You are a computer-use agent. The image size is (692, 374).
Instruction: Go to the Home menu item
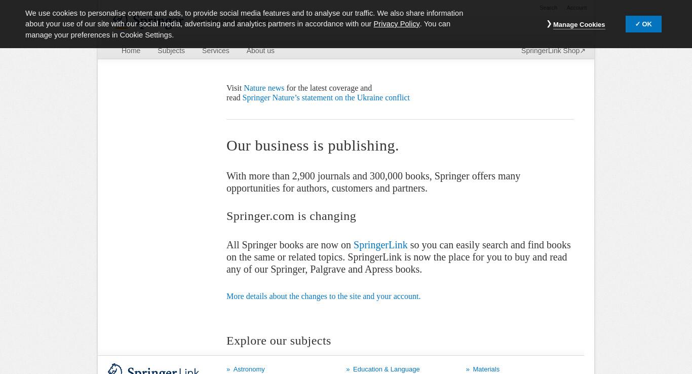coord(131,51)
